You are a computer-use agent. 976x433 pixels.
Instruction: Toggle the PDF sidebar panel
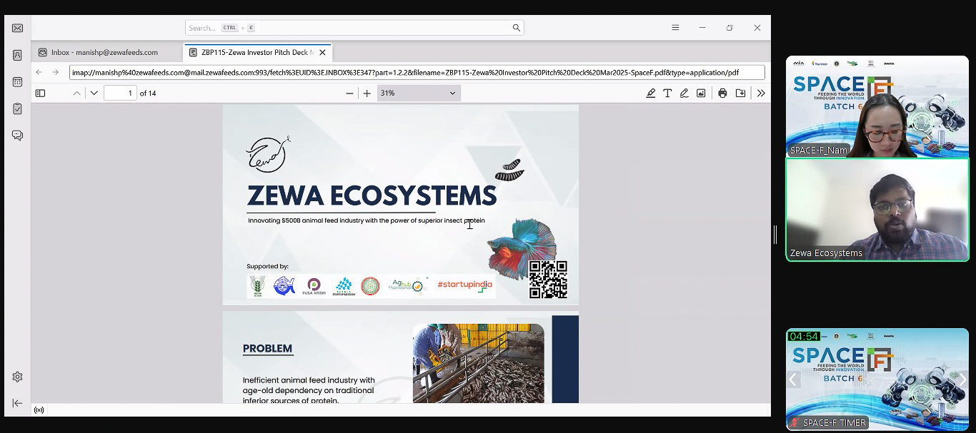pos(40,93)
